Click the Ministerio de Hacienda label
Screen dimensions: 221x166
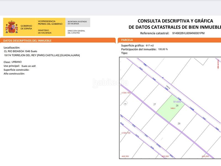click(44, 32)
